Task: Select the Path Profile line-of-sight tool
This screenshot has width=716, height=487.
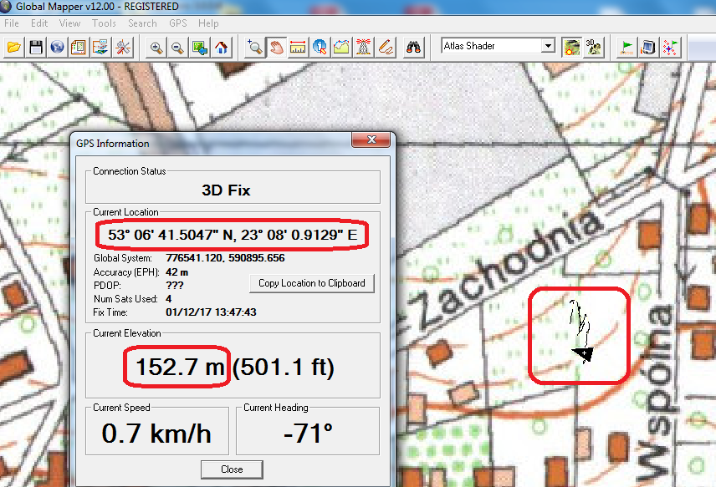Action: [341, 47]
